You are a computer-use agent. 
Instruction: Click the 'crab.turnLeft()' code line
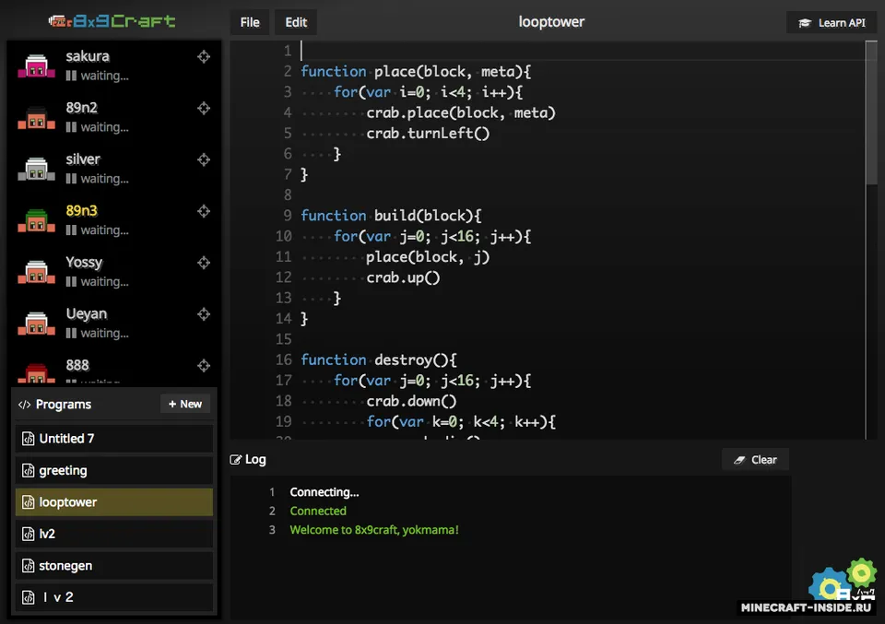(428, 133)
